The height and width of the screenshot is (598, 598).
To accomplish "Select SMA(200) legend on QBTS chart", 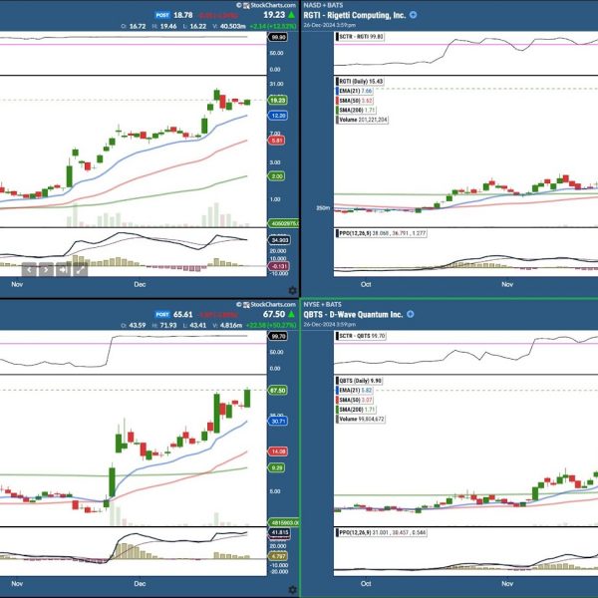I will coord(356,410).
